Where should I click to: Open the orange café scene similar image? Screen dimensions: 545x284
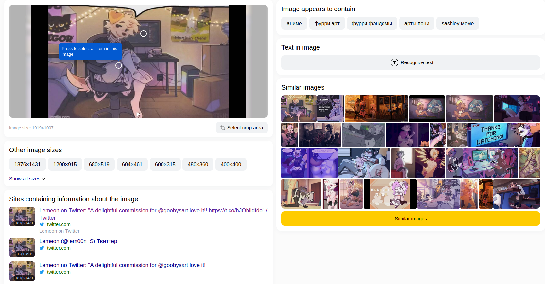pos(377,109)
